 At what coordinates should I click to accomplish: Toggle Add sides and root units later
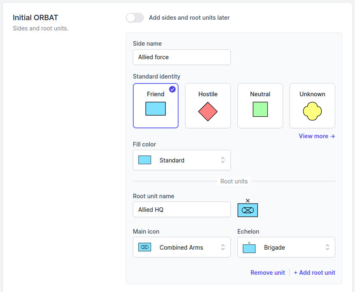[x=135, y=18]
